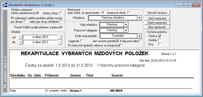Go to previous month in 'od' period

(21, 37)
